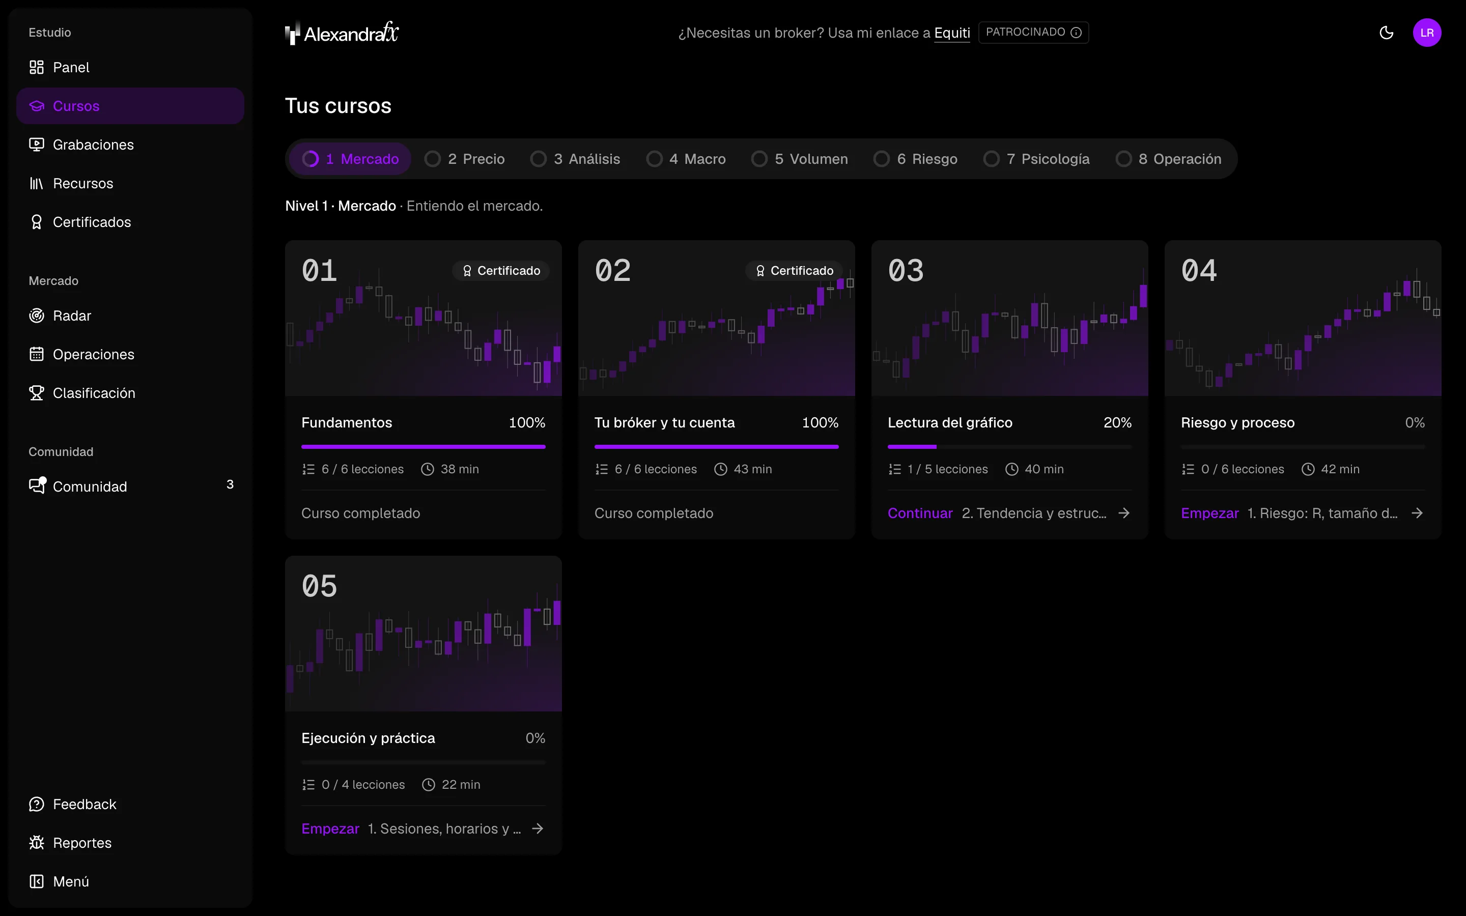The image size is (1466, 916).
Task: Select the 6 Riesgo level
Action: pyautogui.click(x=916, y=159)
